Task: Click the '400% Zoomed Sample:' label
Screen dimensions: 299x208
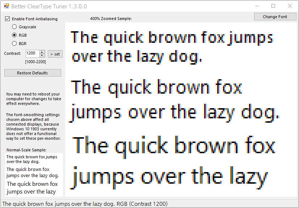Action: click(111, 19)
